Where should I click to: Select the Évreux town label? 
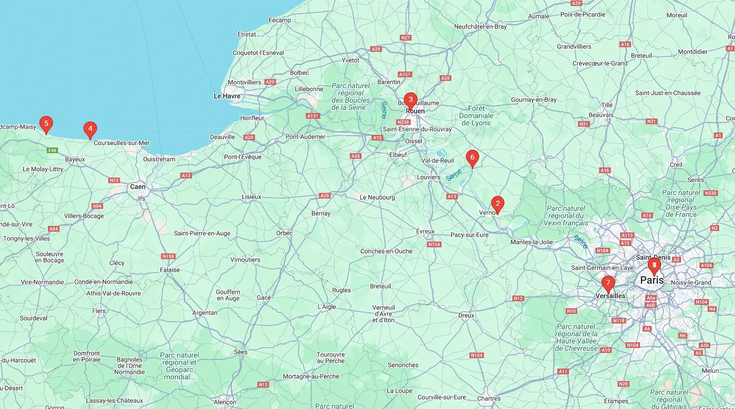coord(425,231)
